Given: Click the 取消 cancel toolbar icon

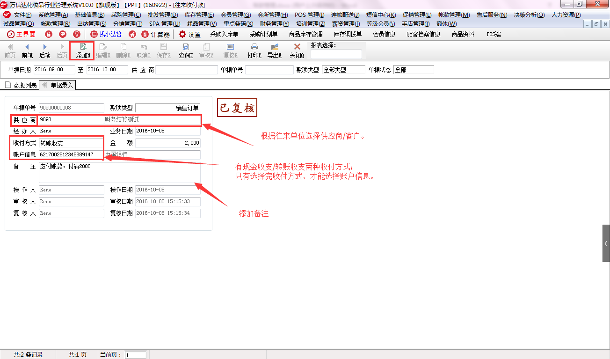Looking at the screenshot, I should click(x=143, y=51).
